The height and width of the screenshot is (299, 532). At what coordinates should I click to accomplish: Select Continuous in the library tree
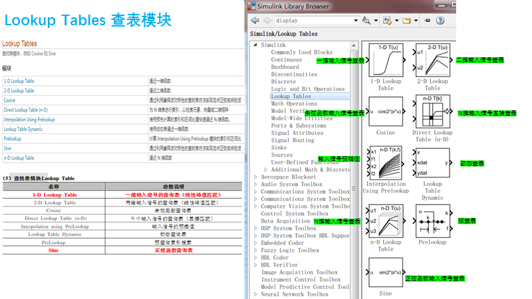tap(287, 60)
